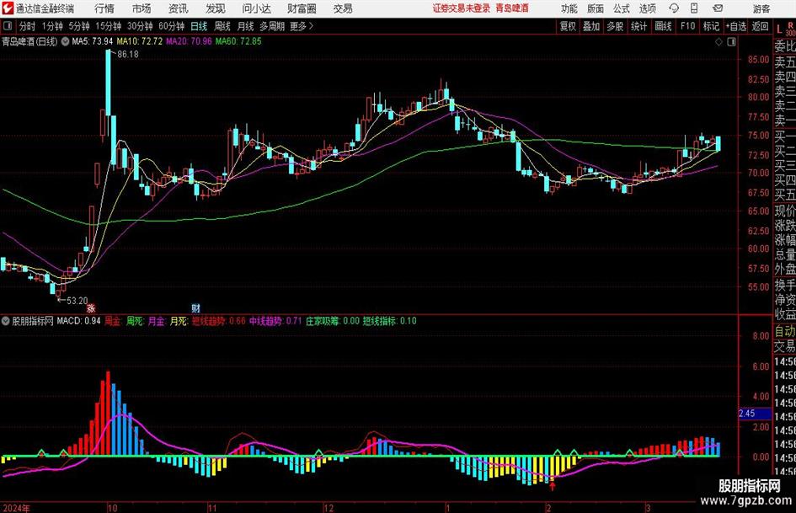Click the 中线趋势: 0.71 label

pyautogui.click(x=275, y=321)
